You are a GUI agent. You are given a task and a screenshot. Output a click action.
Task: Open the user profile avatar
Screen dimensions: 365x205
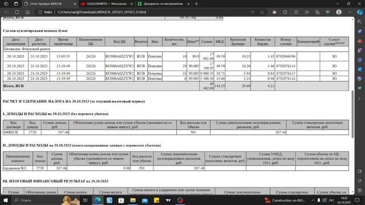click(339, 12)
